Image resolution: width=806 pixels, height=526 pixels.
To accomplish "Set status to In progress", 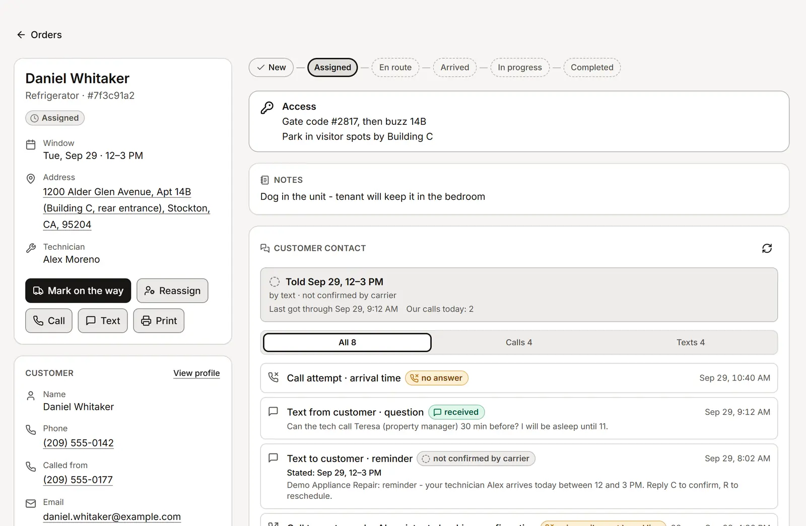I will tap(520, 67).
